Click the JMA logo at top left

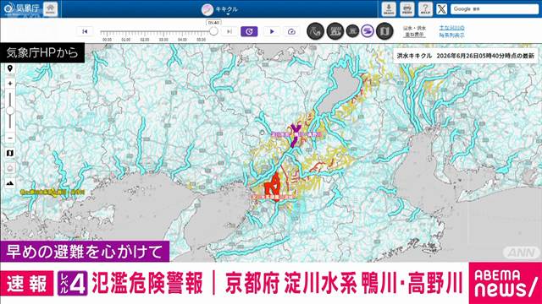(21, 8)
